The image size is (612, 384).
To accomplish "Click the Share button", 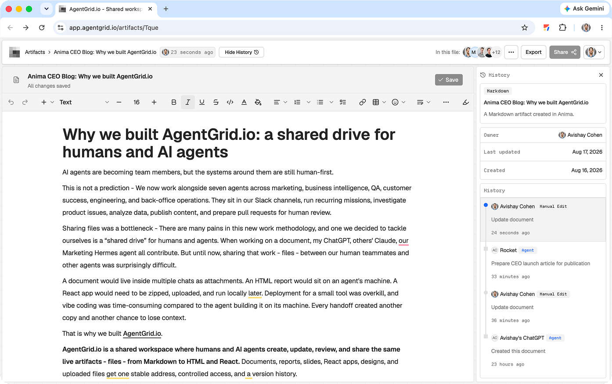I will (x=565, y=52).
